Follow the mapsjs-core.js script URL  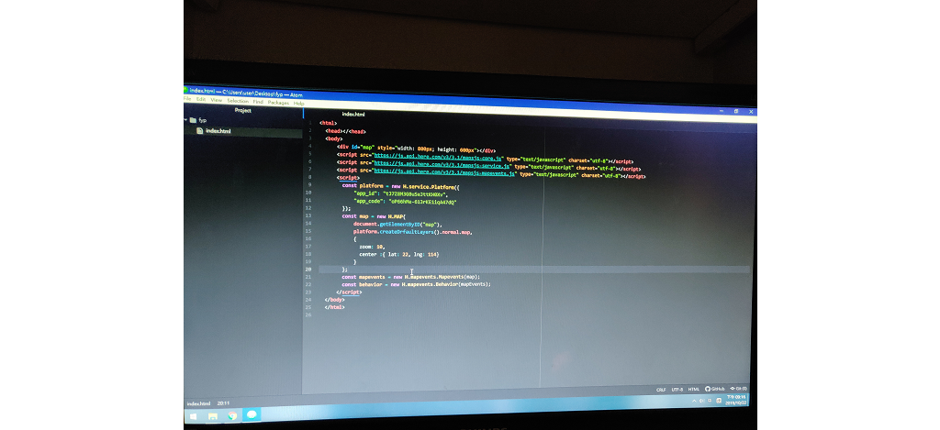click(438, 156)
